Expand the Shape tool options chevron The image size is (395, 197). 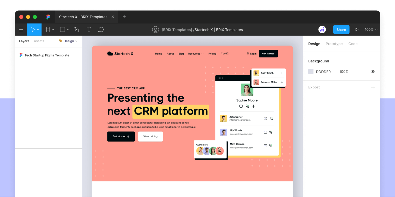[68, 29]
